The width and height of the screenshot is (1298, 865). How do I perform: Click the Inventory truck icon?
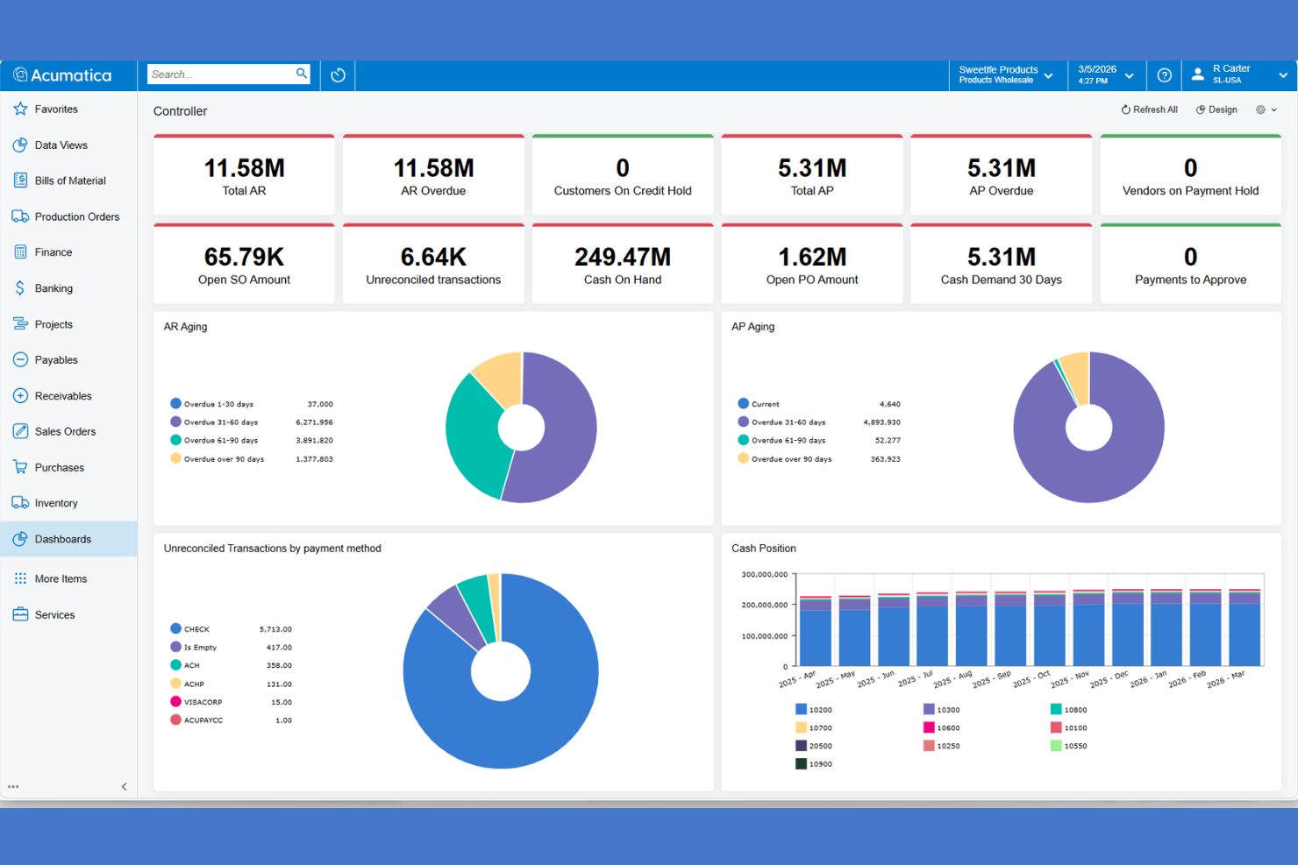click(x=20, y=502)
